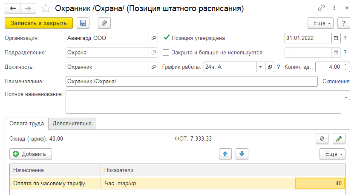This screenshot has height=195, width=357.
Task: Switch to the 'Дополнительно' tab
Action: (x=72, y=124)
